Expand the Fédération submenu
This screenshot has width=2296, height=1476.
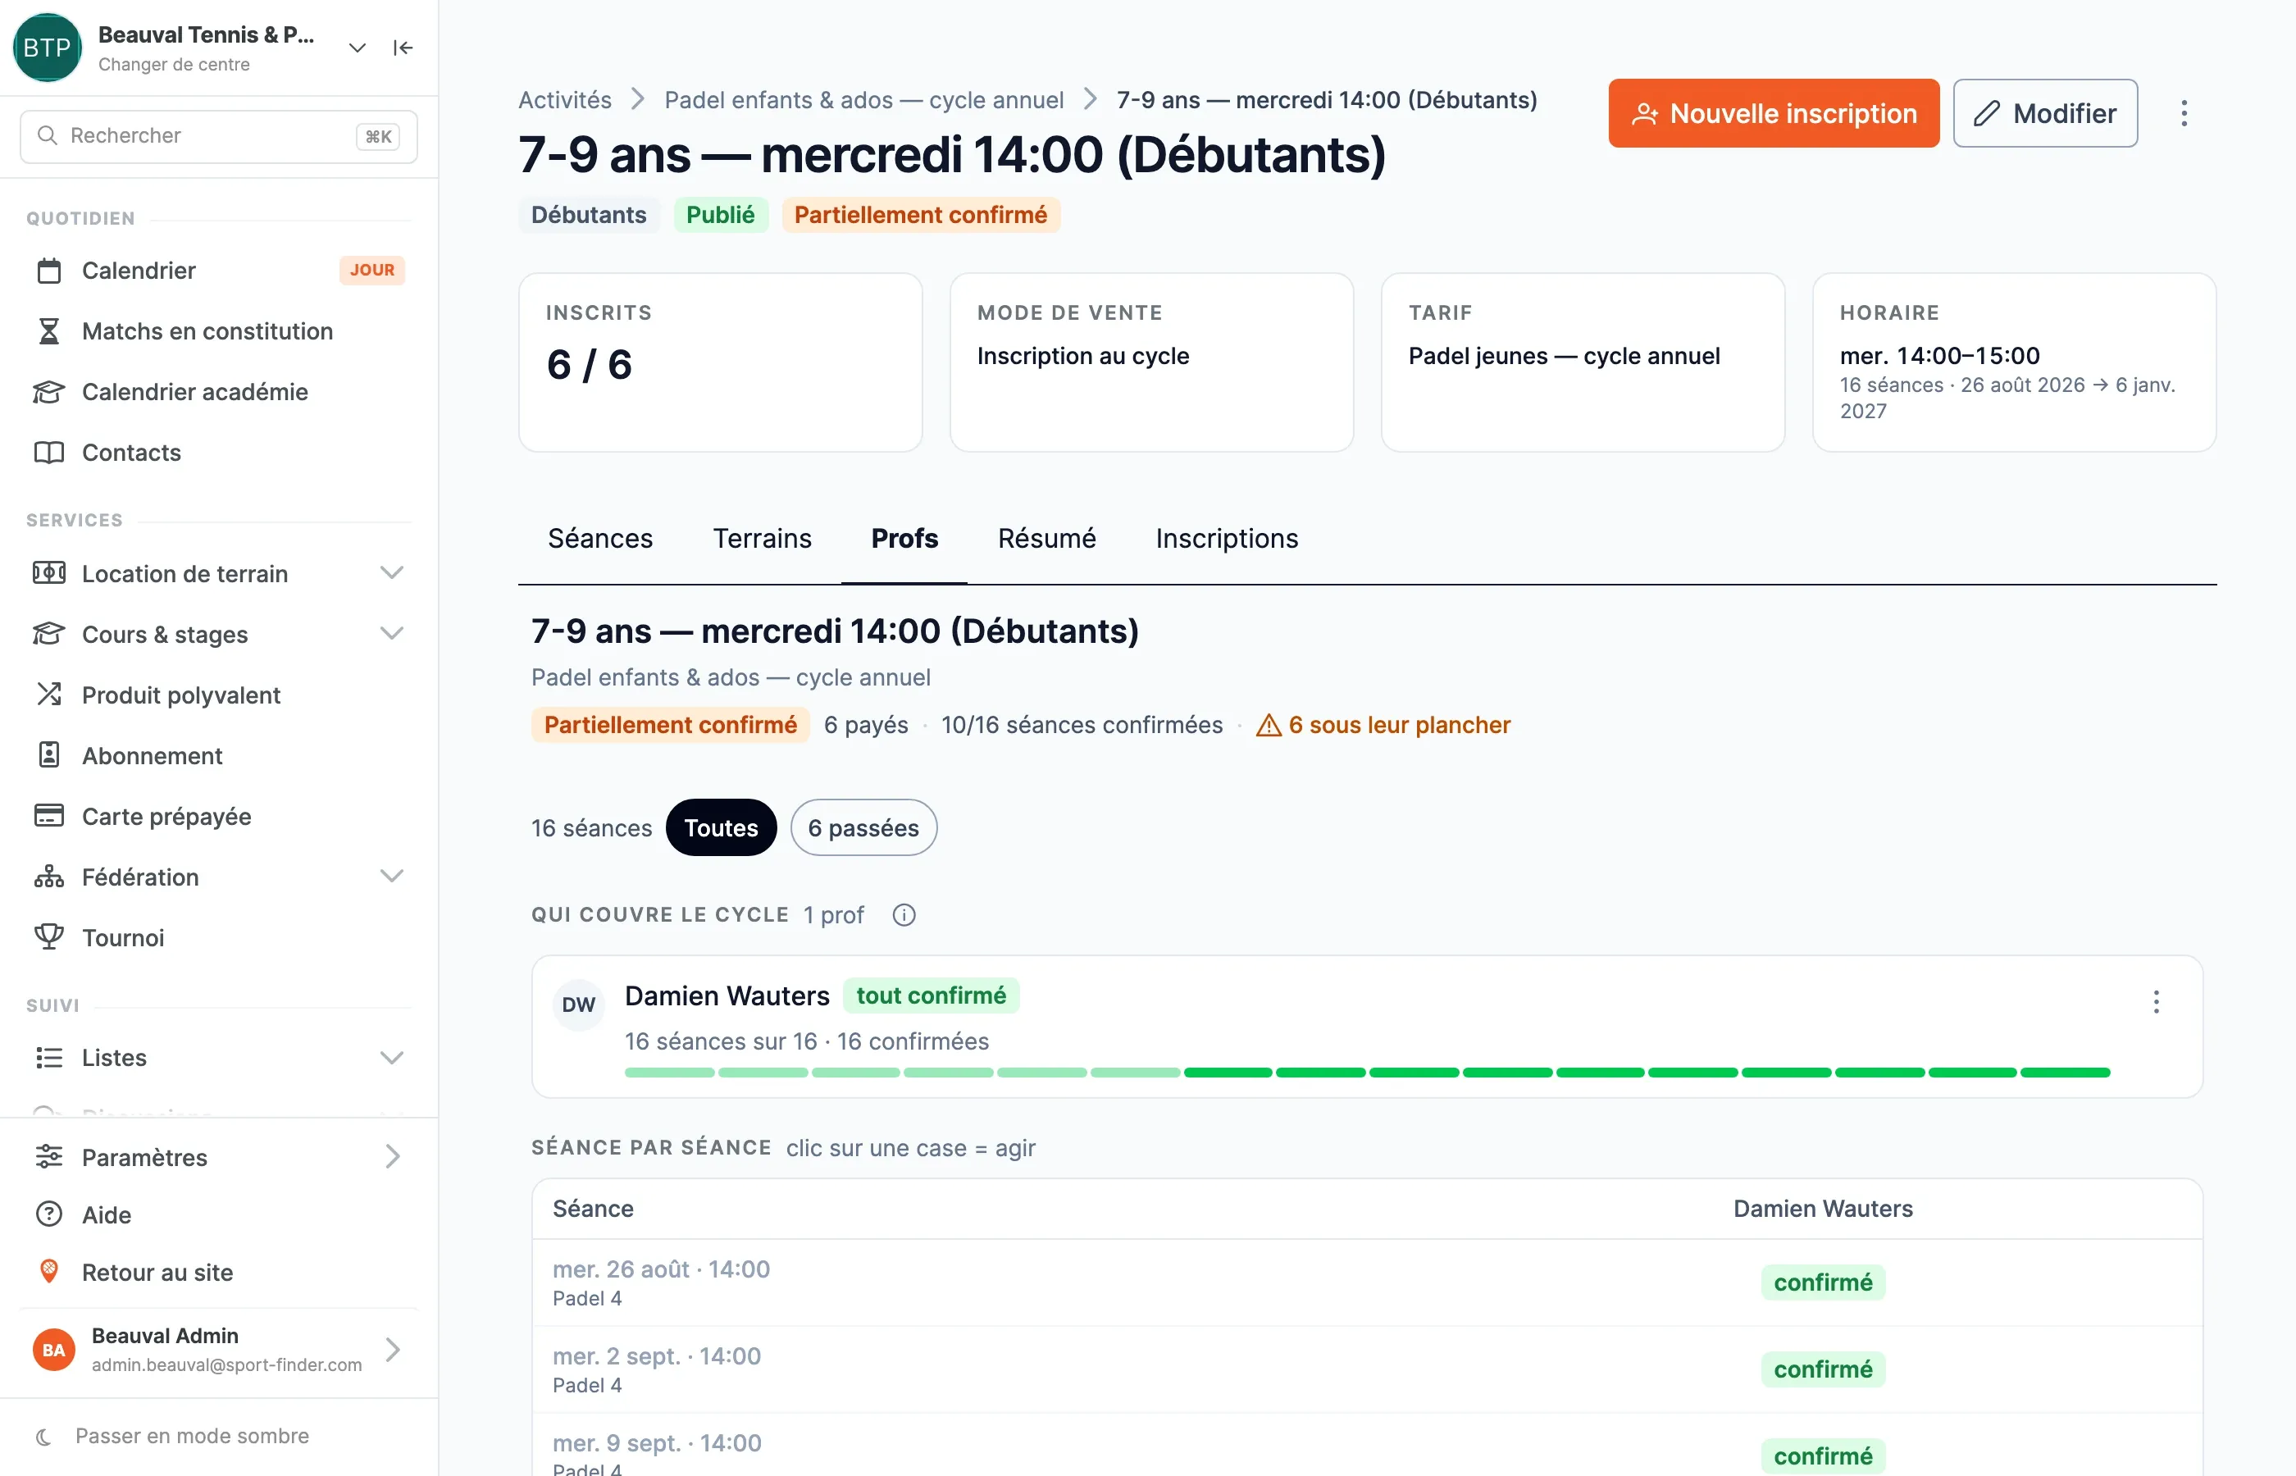pos(392,877)
